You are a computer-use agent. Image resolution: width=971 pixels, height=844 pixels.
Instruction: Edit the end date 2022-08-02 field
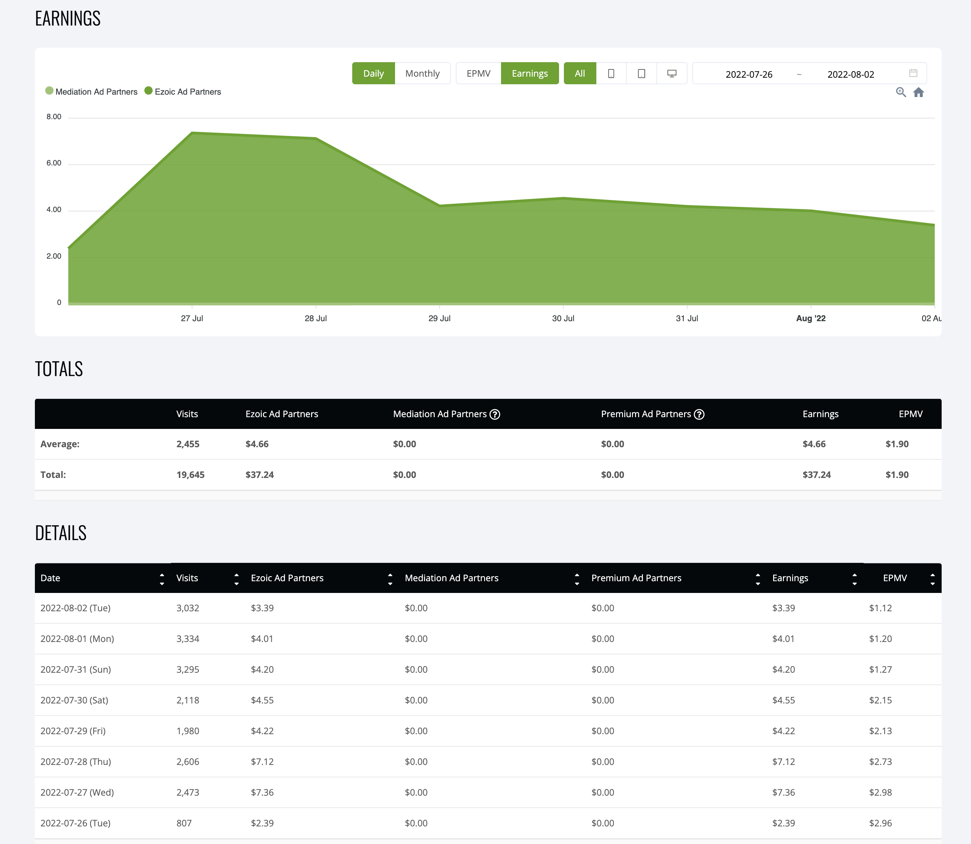850,74
